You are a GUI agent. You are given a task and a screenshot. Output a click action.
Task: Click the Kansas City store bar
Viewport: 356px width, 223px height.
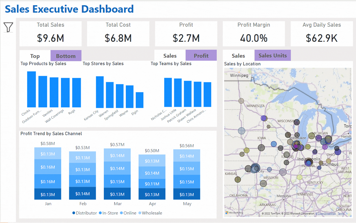click(x=100, y=92)
